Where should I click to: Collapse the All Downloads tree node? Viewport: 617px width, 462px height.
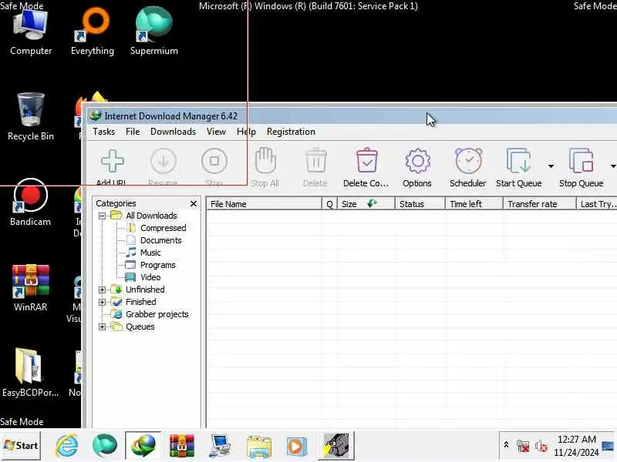102,216
